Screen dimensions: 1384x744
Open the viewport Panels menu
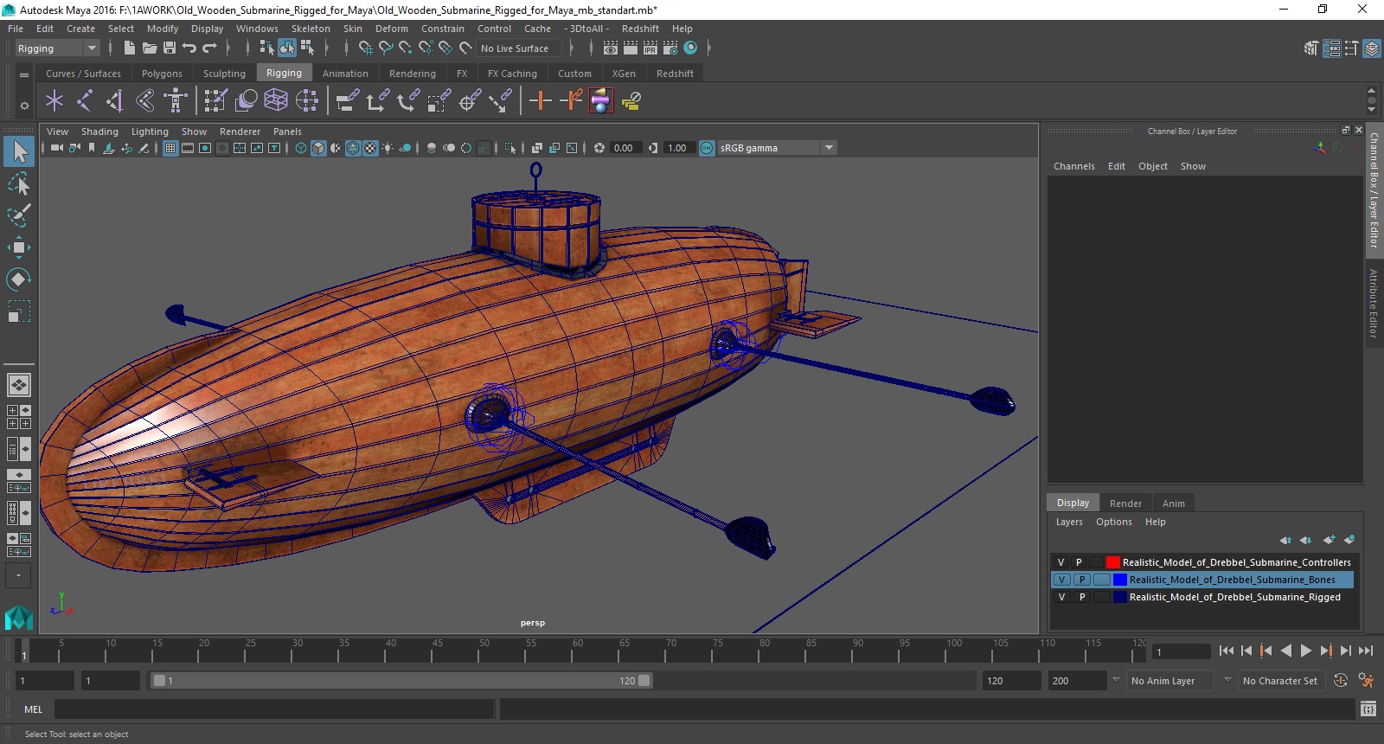pyautogui.click(x=287, y=131)
